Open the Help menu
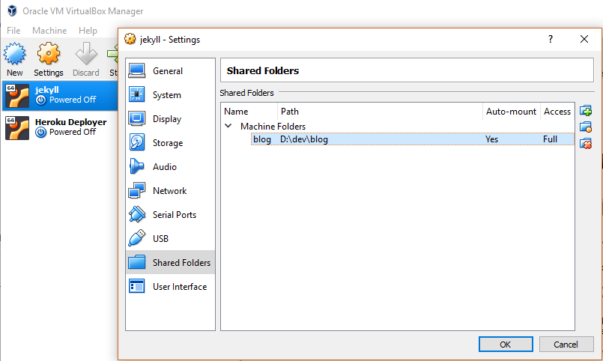Viewport: 603px width, 361px height. (88, 31)
